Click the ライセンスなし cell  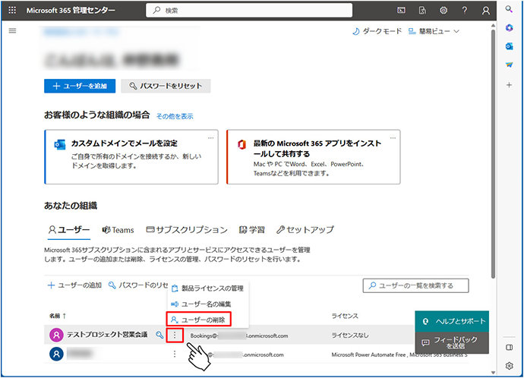click(x=350, y=335)
